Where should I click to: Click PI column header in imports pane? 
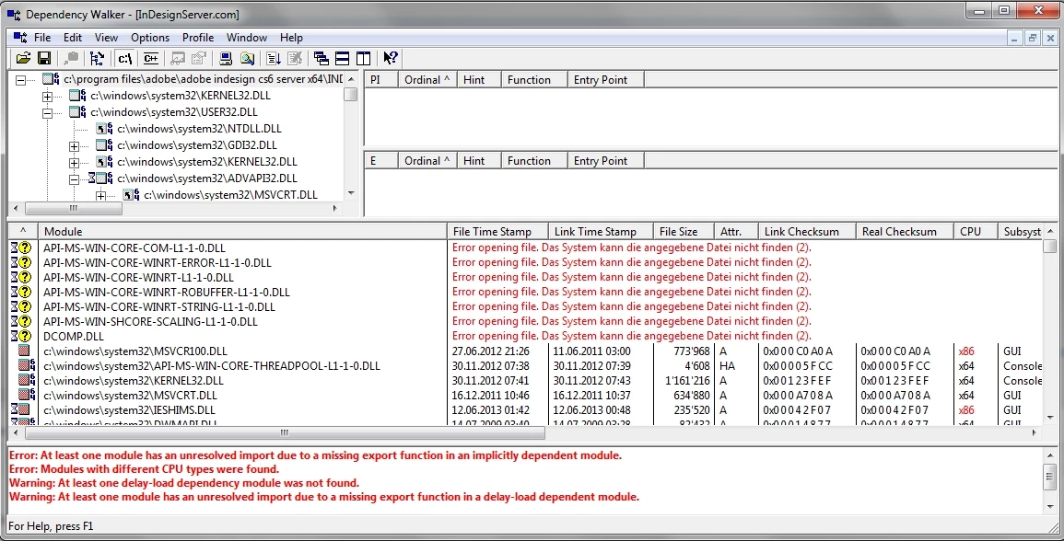pyautogui.click(x=381, y=80)
